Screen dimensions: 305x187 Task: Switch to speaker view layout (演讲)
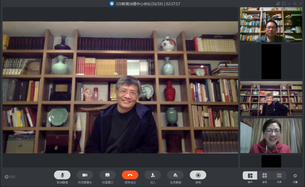250,176
